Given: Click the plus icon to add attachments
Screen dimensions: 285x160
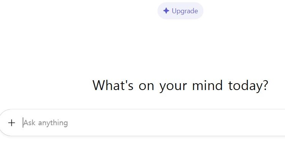Looking at the screenshot, I should coord(11,123).
